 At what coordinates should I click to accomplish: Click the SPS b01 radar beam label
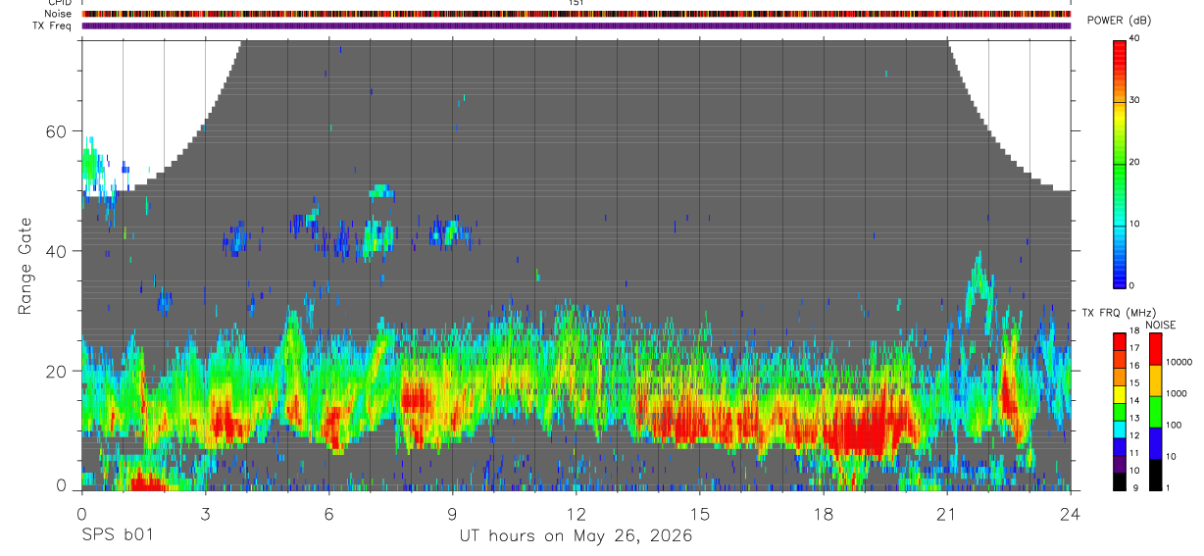click(117, 535)
